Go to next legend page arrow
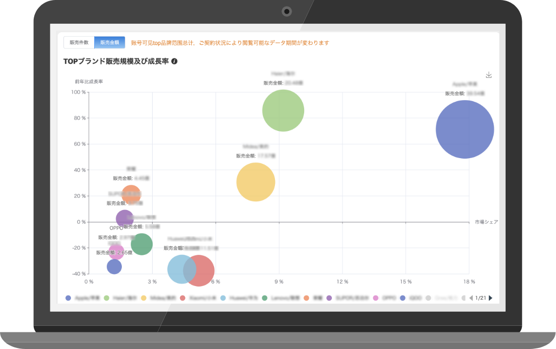 (x=491, y=298)
